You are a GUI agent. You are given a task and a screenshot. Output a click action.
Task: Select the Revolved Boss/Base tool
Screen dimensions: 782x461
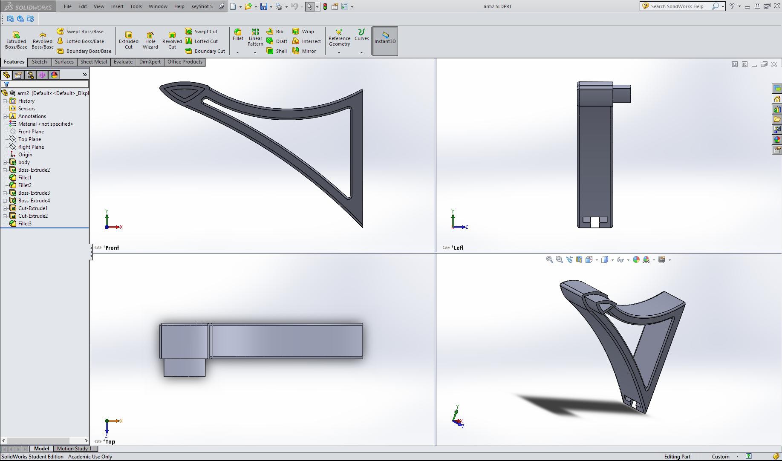[x=42, y=40]
